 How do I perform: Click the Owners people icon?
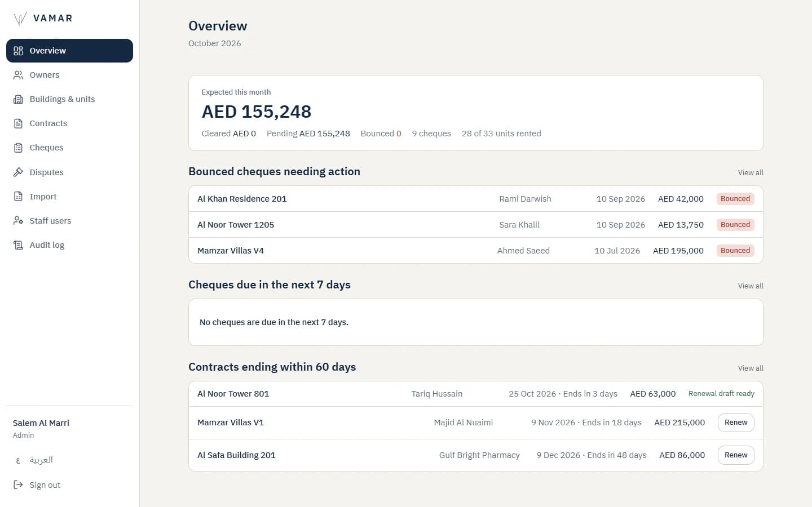18,75
